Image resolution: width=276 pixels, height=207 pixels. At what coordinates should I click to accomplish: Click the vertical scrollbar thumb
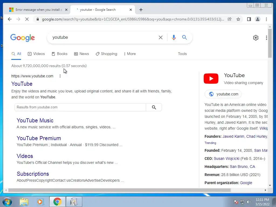[270, 43]
